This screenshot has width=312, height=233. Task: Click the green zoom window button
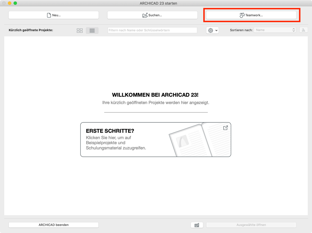pos(15,3)
